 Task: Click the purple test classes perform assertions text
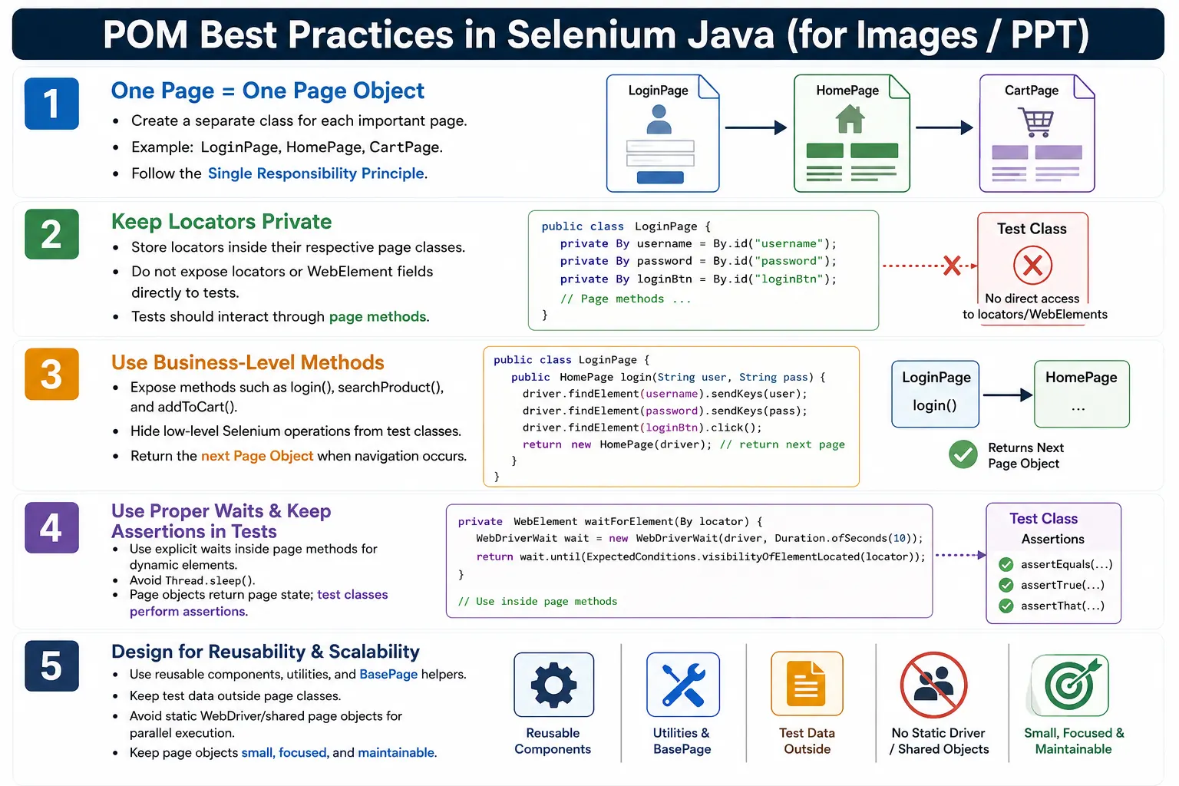coord(259,603)
